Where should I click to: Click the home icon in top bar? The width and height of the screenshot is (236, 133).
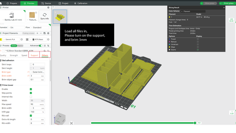pos(1,3)
